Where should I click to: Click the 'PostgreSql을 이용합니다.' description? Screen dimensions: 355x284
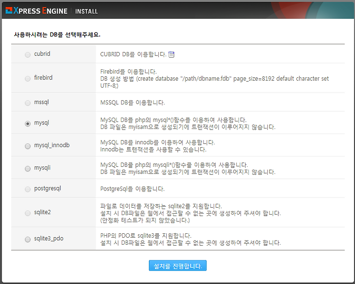pos(132,189)
